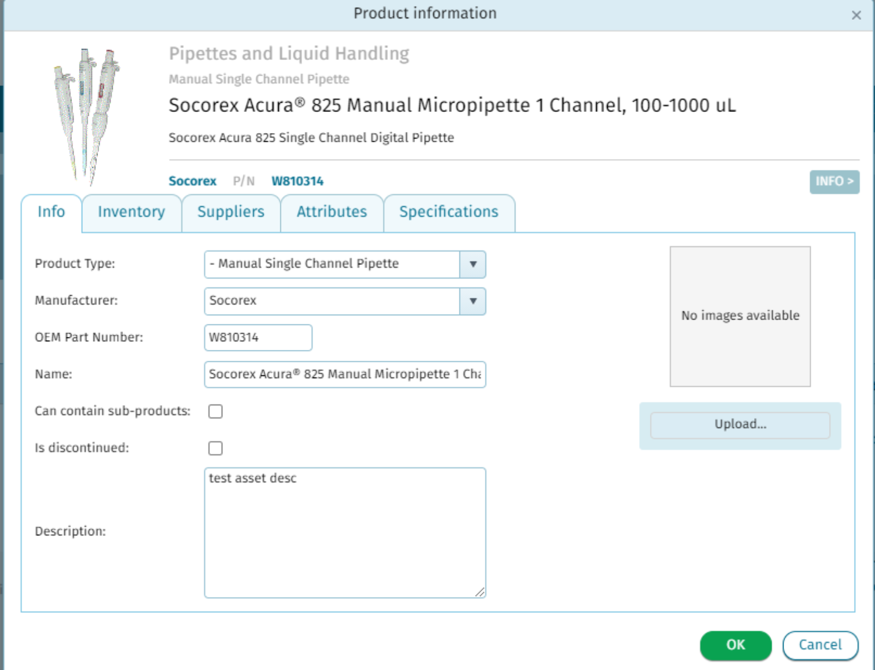Open the Suppliers tab
This screenshot has height=670, width=875.
click(x=231, y=213)
